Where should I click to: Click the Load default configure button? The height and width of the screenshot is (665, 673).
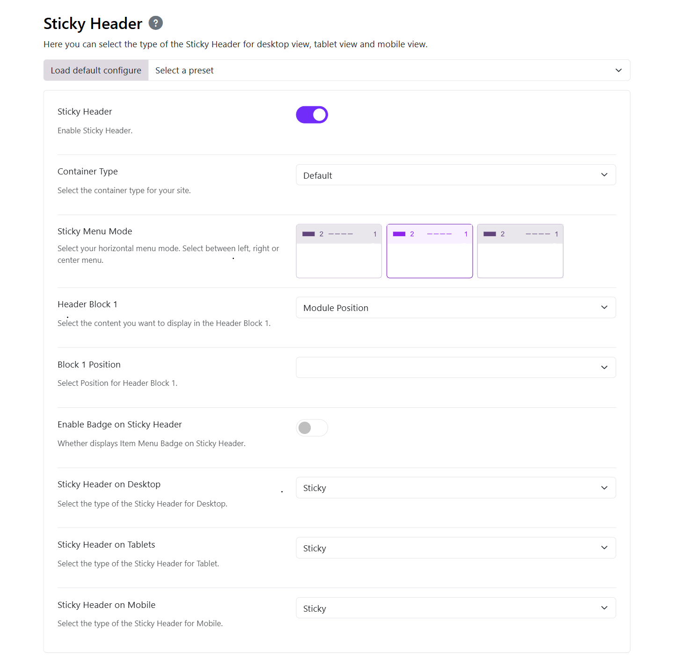pyautogui.click(x=96, y=70)
